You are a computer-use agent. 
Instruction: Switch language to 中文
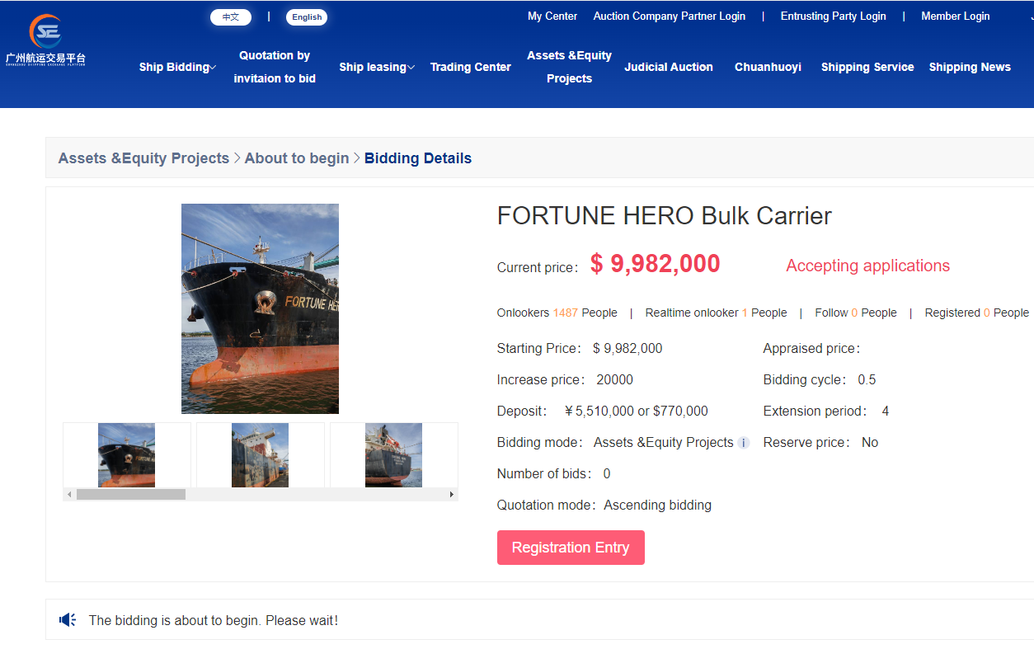click(x=231, y=16)
